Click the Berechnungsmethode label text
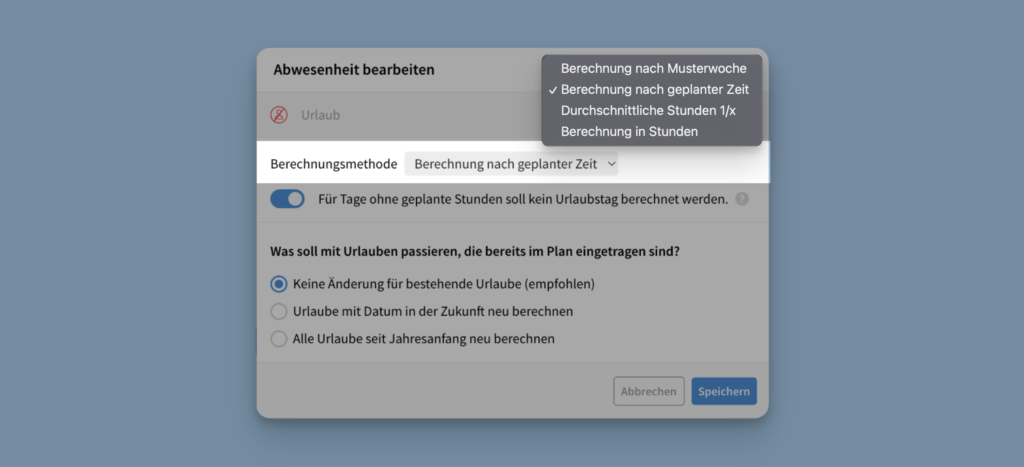This screenshot has height=467, width=1024. tap(334, 164)
